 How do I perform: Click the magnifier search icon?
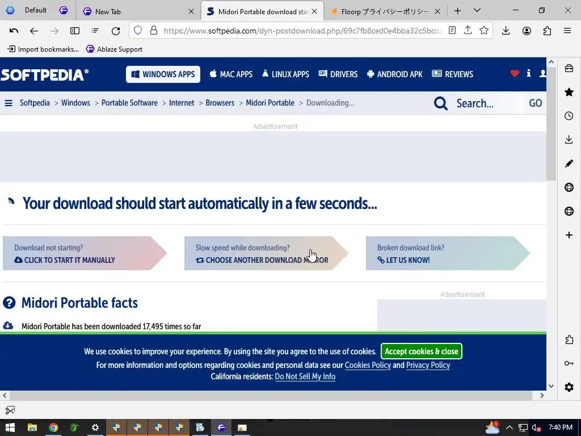coord(440,103)
